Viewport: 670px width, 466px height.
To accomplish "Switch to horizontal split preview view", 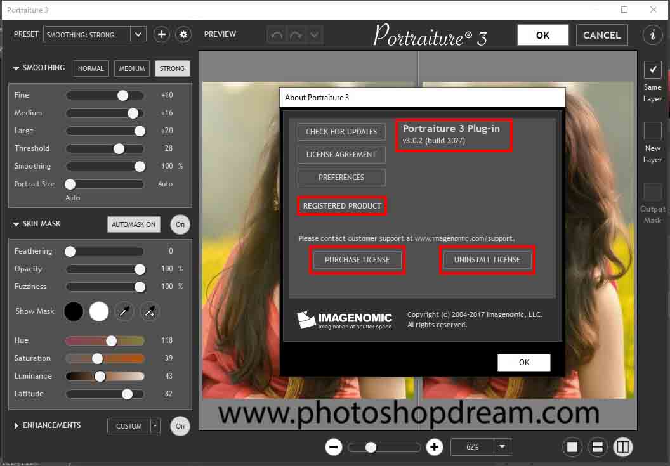I will 598,447.
